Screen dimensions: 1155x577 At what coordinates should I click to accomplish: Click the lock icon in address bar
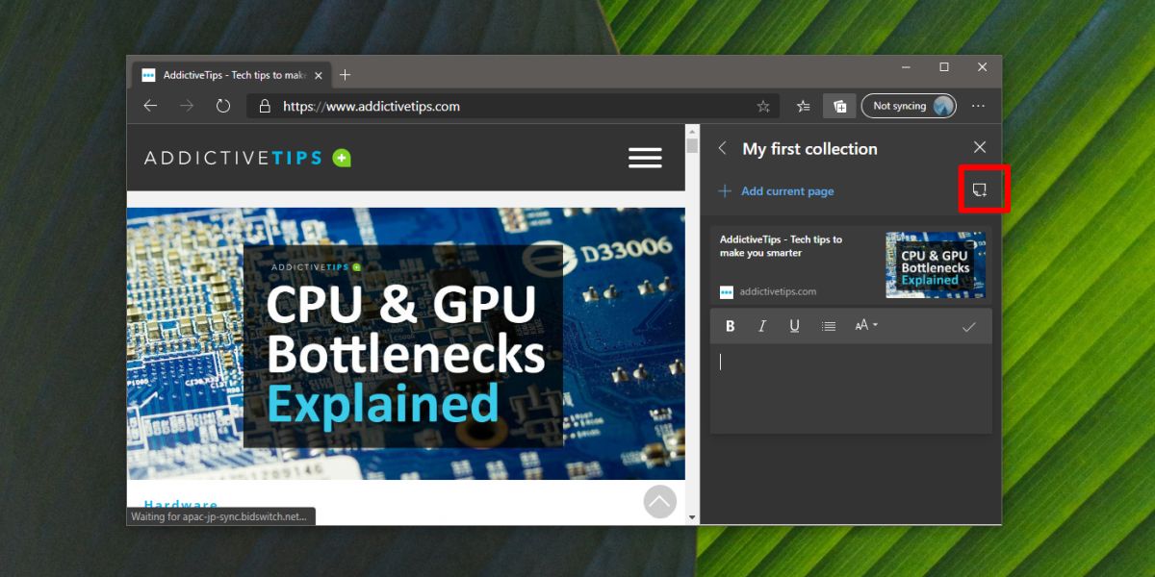coord(266,107)
